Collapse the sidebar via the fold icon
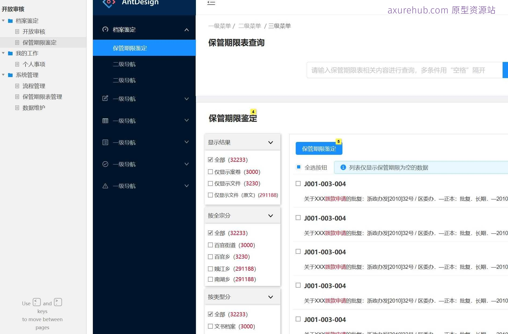508x334 pixels. pyautogui.click(x=211, y=3)
